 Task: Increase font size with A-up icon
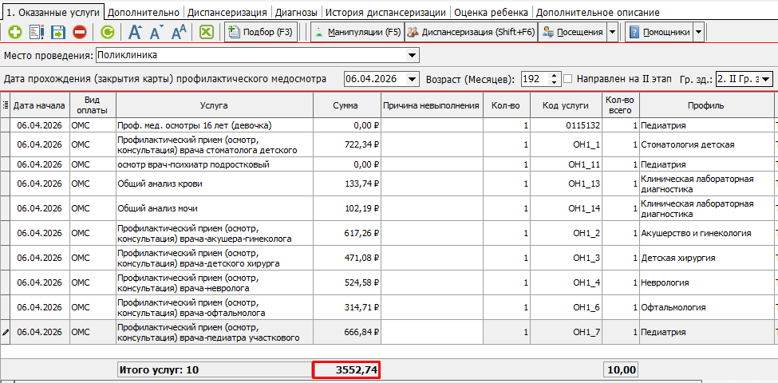point(135,33)
